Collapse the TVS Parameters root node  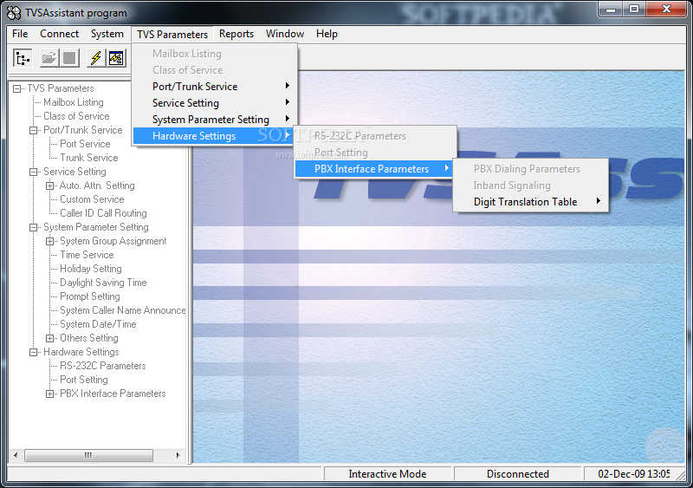pyautogui.click(x=16, y=88)
